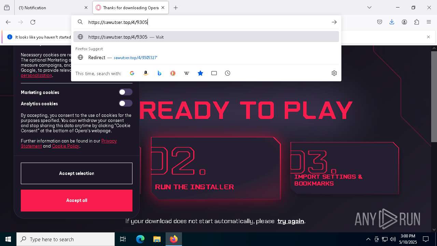Open the Windows notification center
The width and height of the screenshot is (437, 246).
coord(426,239)
